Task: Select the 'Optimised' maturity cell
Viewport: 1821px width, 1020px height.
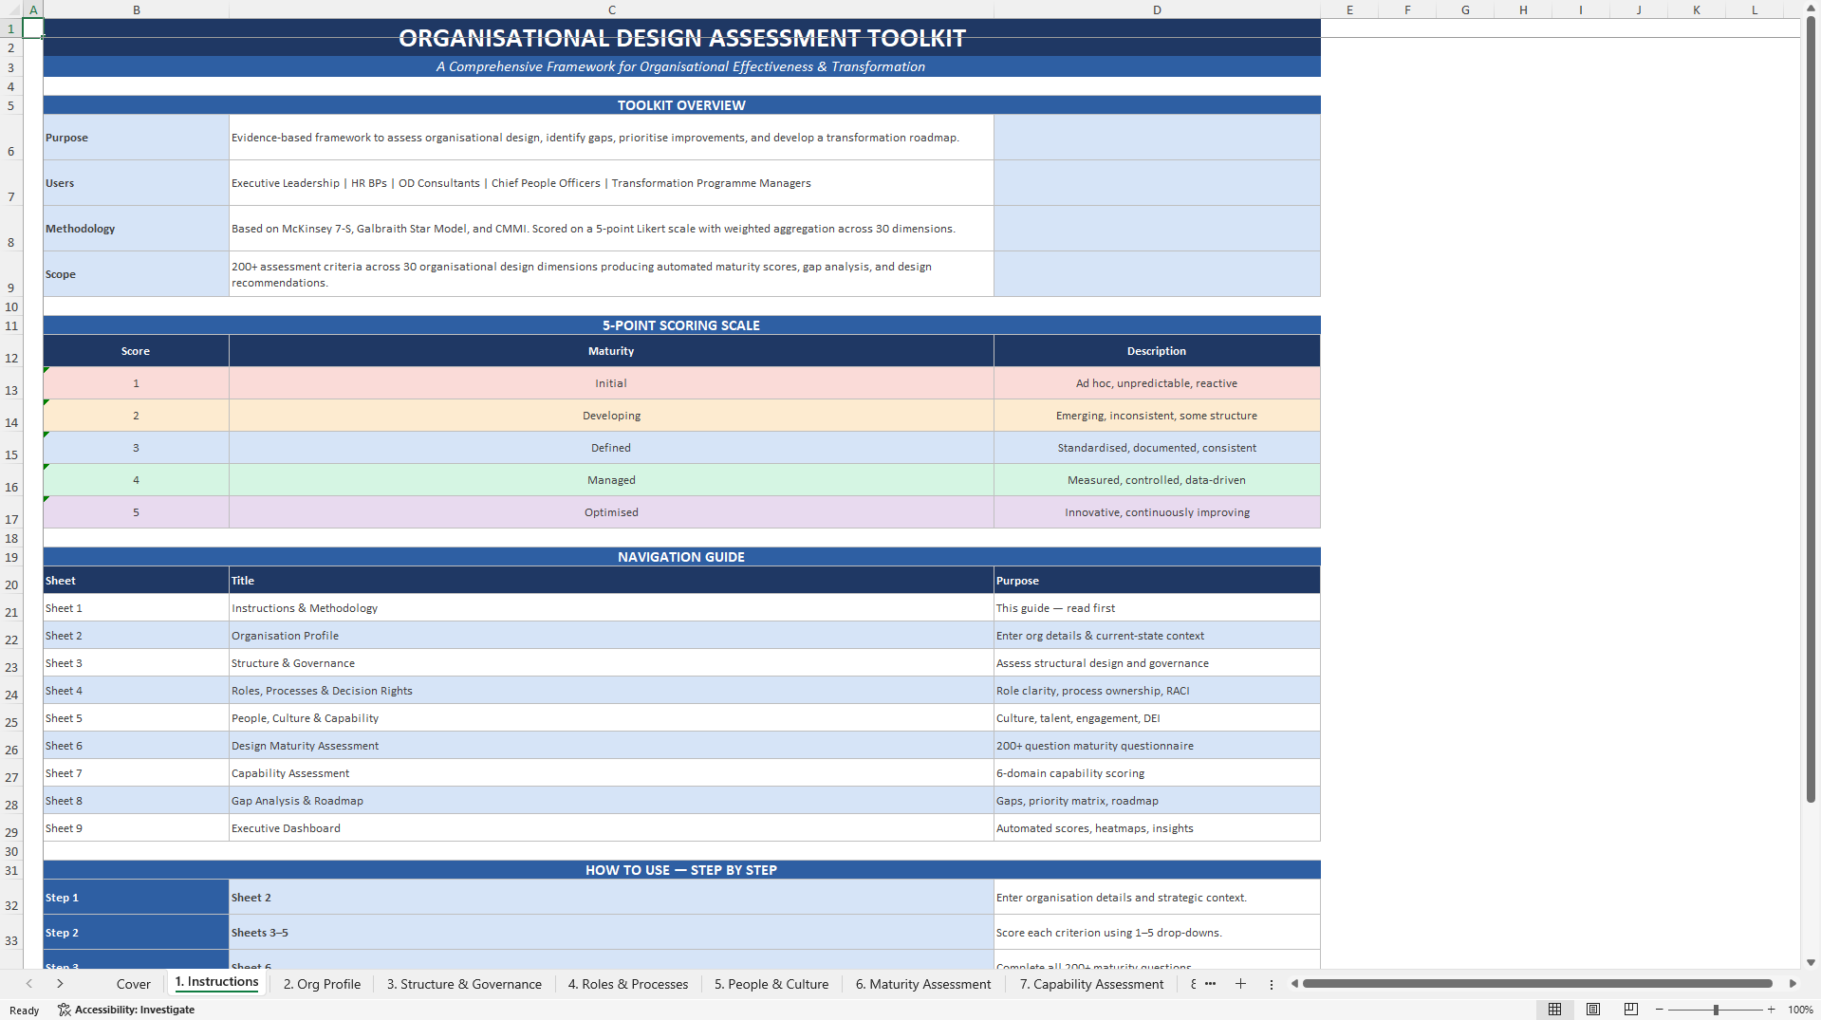Action: (611, 512)
